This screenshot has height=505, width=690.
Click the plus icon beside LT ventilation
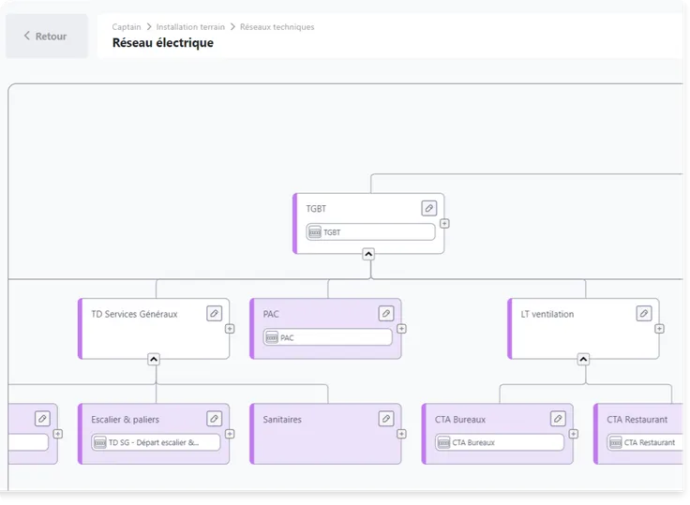659,329
